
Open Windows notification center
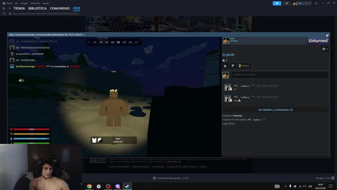[x=331, y=186]
